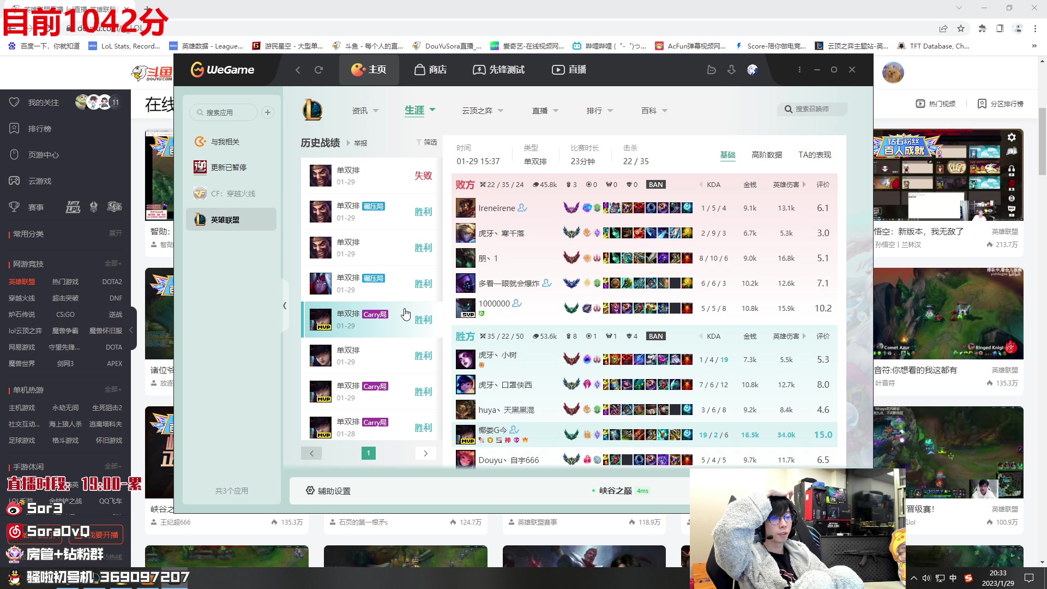Click the Ireneirene champion portrait
The height and width of the screenshot is (589, 1047).
pos(466,208)
